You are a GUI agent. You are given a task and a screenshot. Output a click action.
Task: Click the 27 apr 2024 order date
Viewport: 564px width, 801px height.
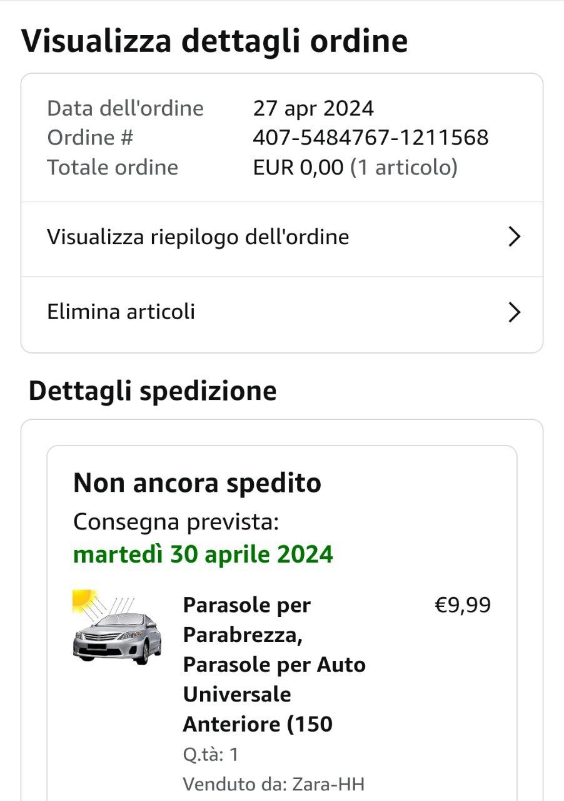(x=313, y=108)
